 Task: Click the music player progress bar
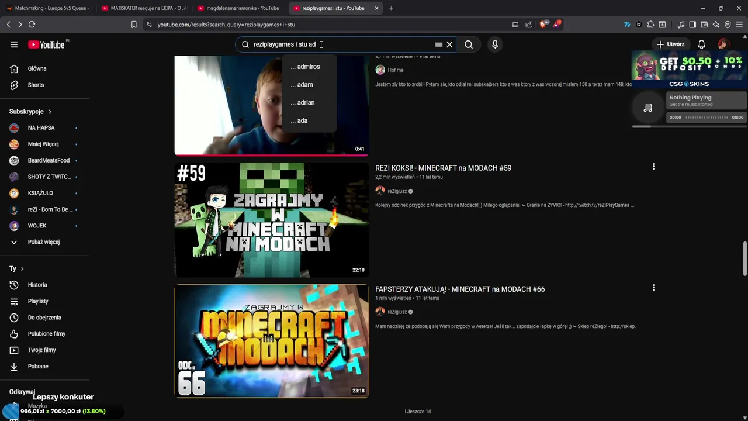[x=707, y=118]
